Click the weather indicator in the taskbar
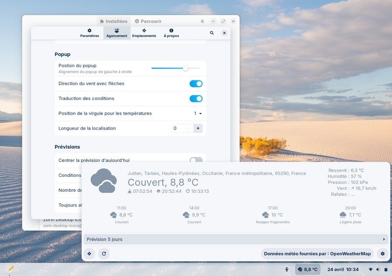This screenshot has height=276, width=392. [308, 269]
